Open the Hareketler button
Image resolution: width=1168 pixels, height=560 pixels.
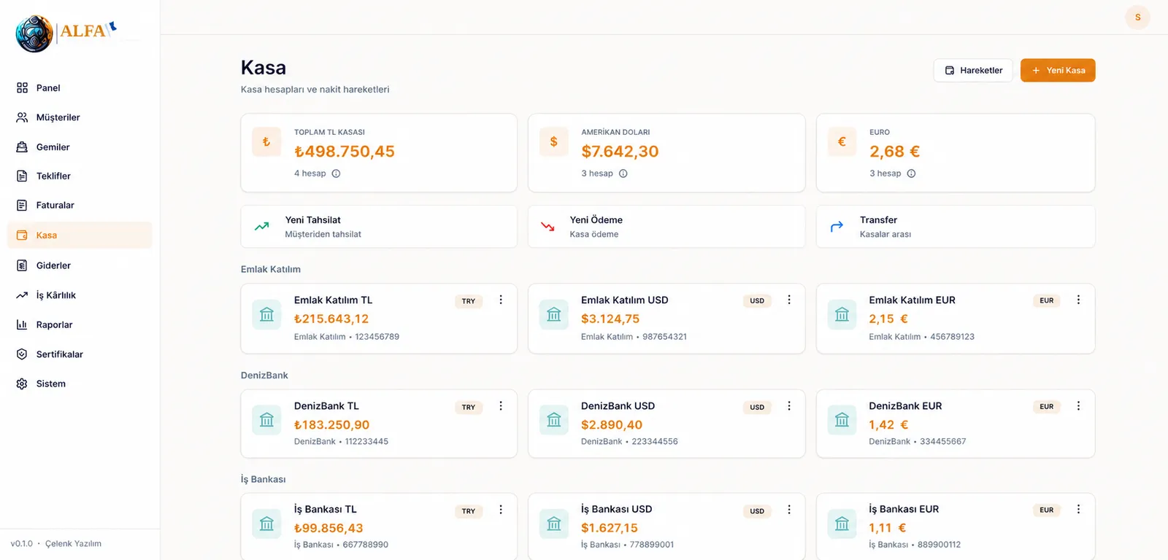pos(973,70)
